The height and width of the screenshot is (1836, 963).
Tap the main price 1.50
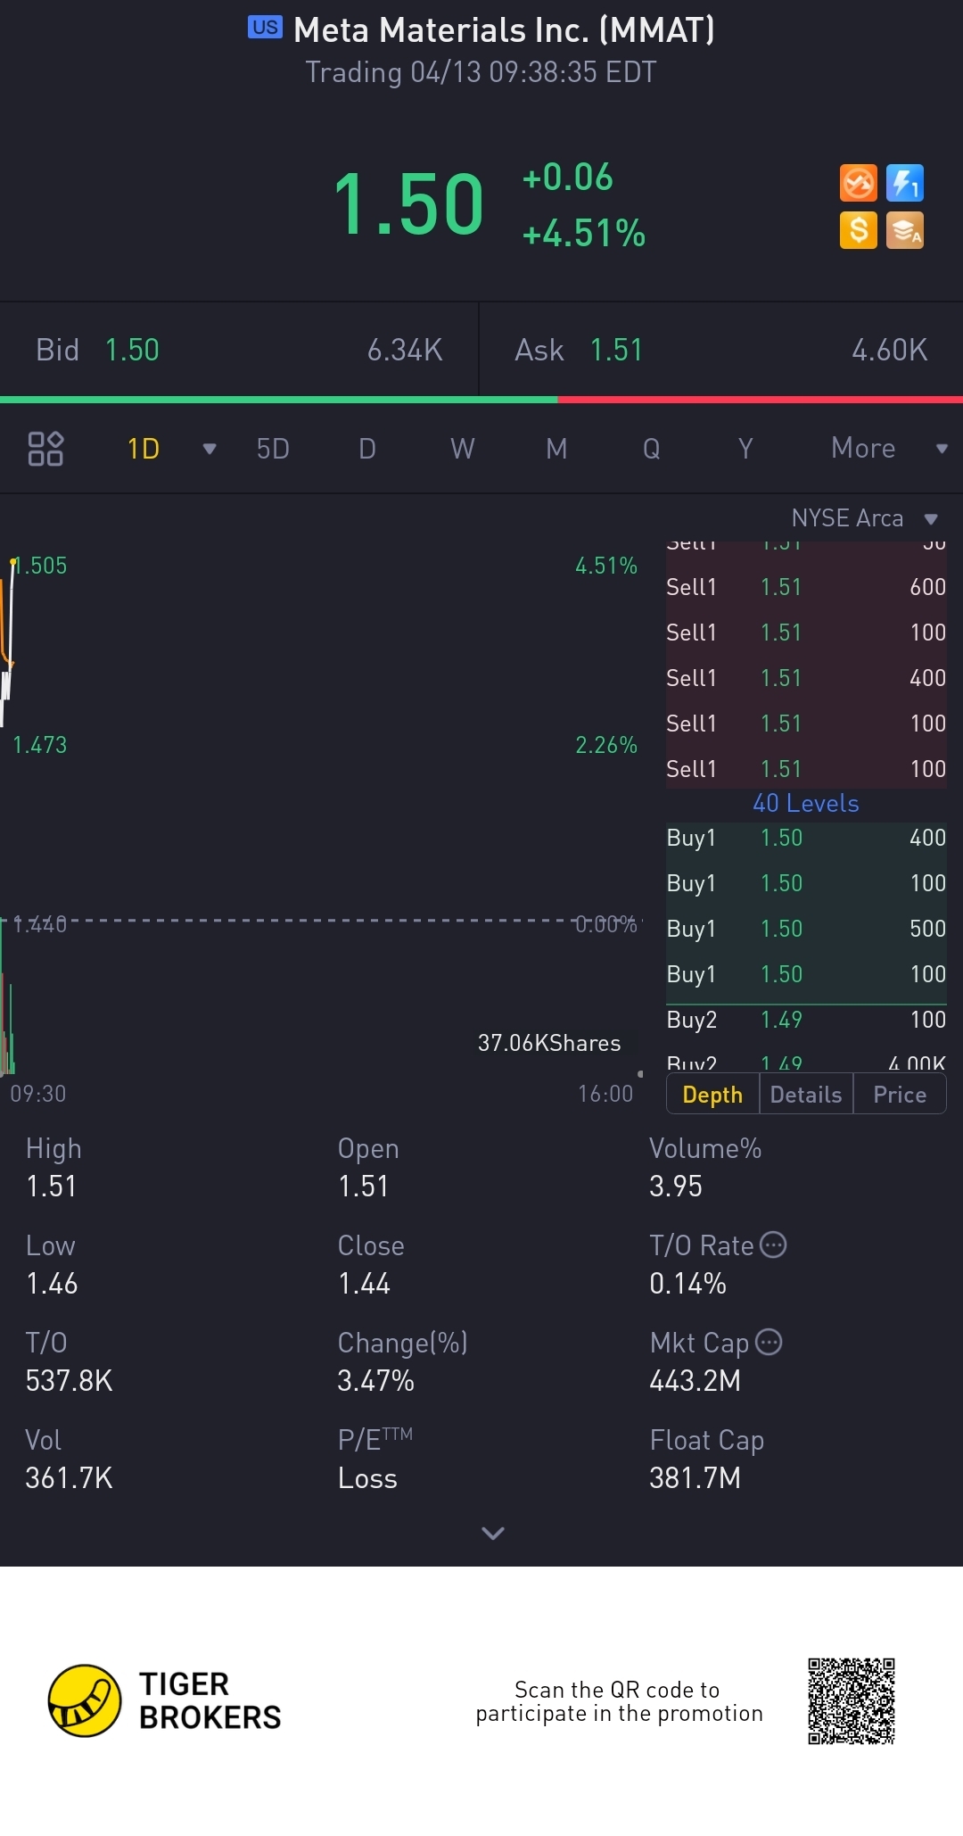[408, 205]
